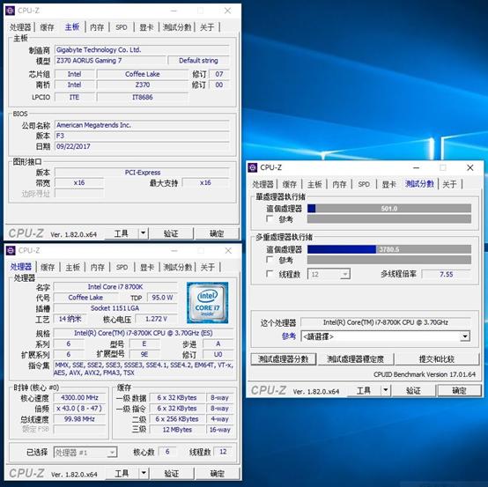Click 验证 in the processor window
488x487 pixels.
pos(172,473)
